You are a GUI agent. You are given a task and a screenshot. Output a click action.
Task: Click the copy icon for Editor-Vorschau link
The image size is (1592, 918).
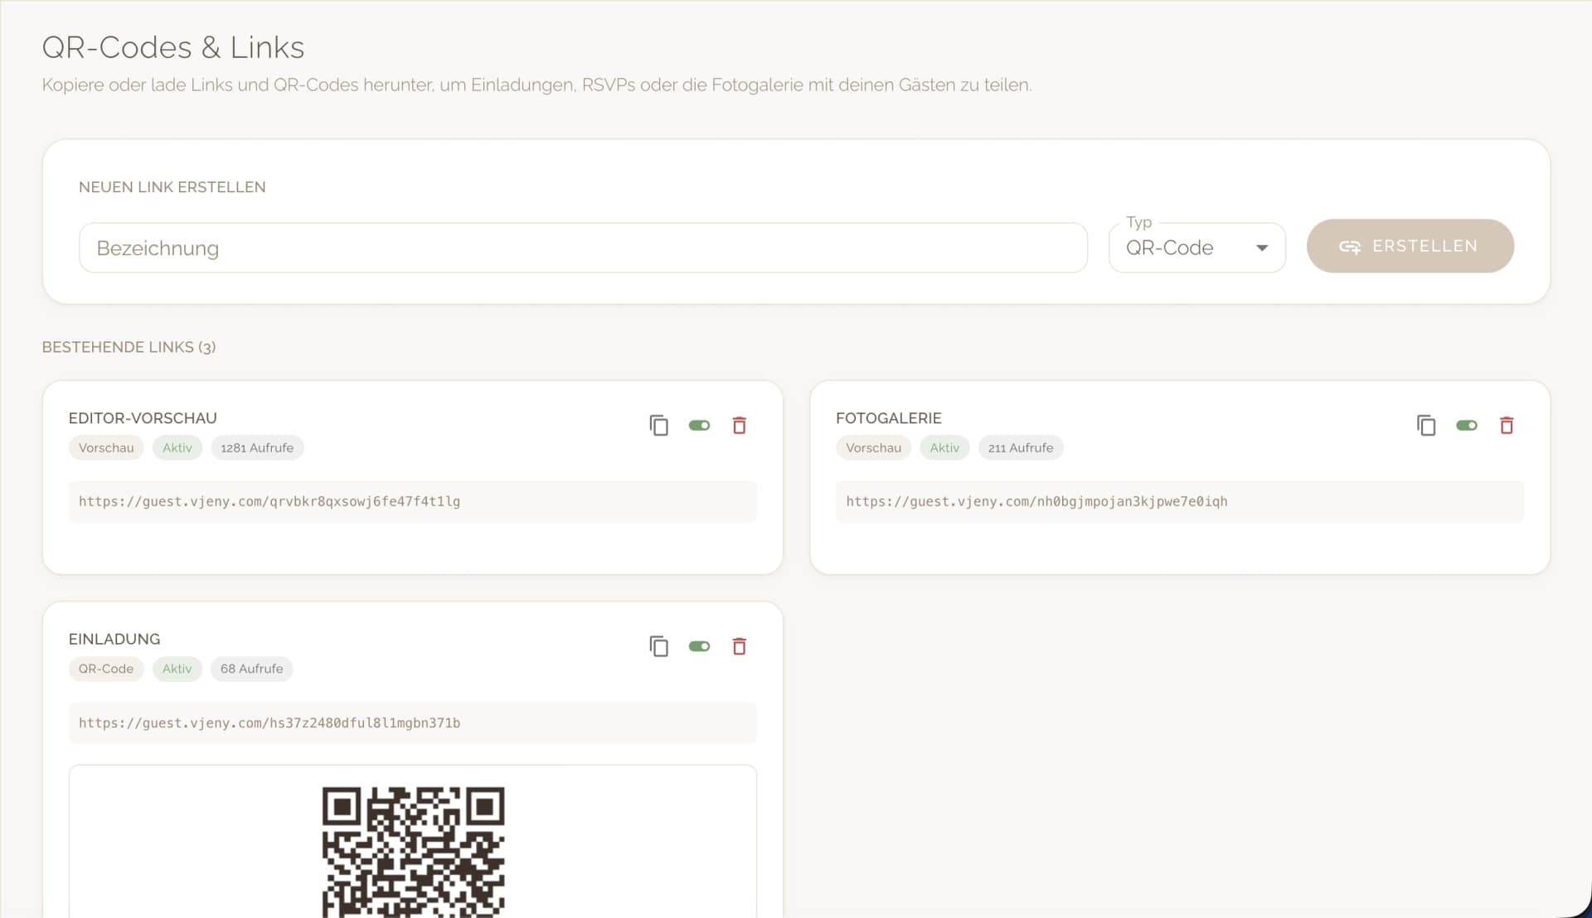[658, 425]
